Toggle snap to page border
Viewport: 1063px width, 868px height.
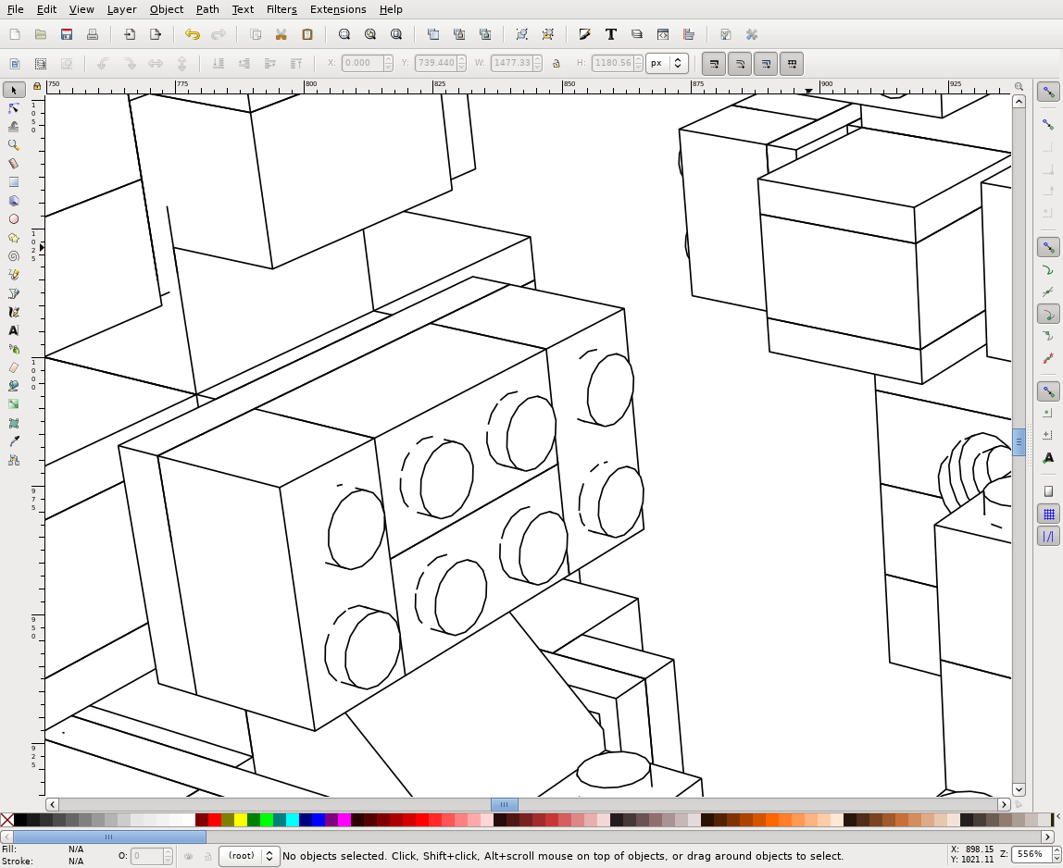pos(1048,491)
